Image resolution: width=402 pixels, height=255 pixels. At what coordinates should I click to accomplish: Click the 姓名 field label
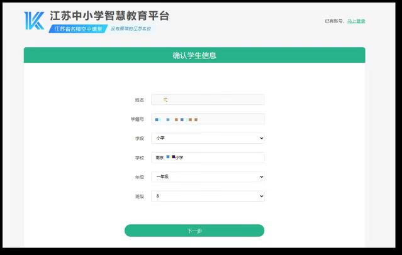click(x=140, y=100)
